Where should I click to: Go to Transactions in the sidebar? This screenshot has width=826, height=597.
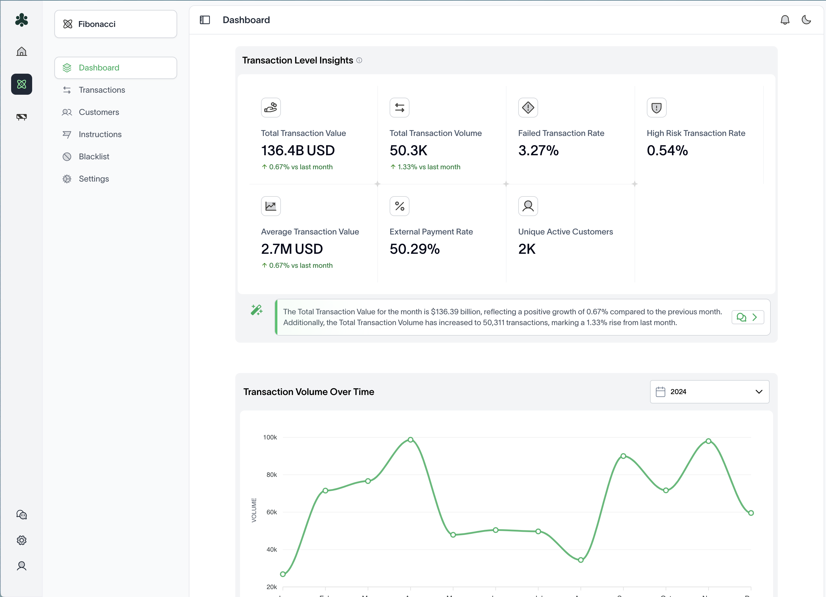tap(102, 90)
